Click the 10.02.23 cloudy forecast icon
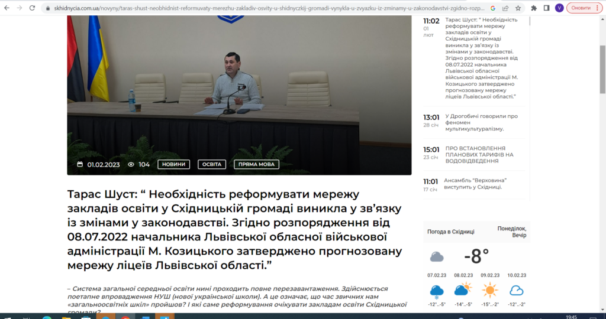The height and width of the screenshot is (319, 606). (516, 291)
